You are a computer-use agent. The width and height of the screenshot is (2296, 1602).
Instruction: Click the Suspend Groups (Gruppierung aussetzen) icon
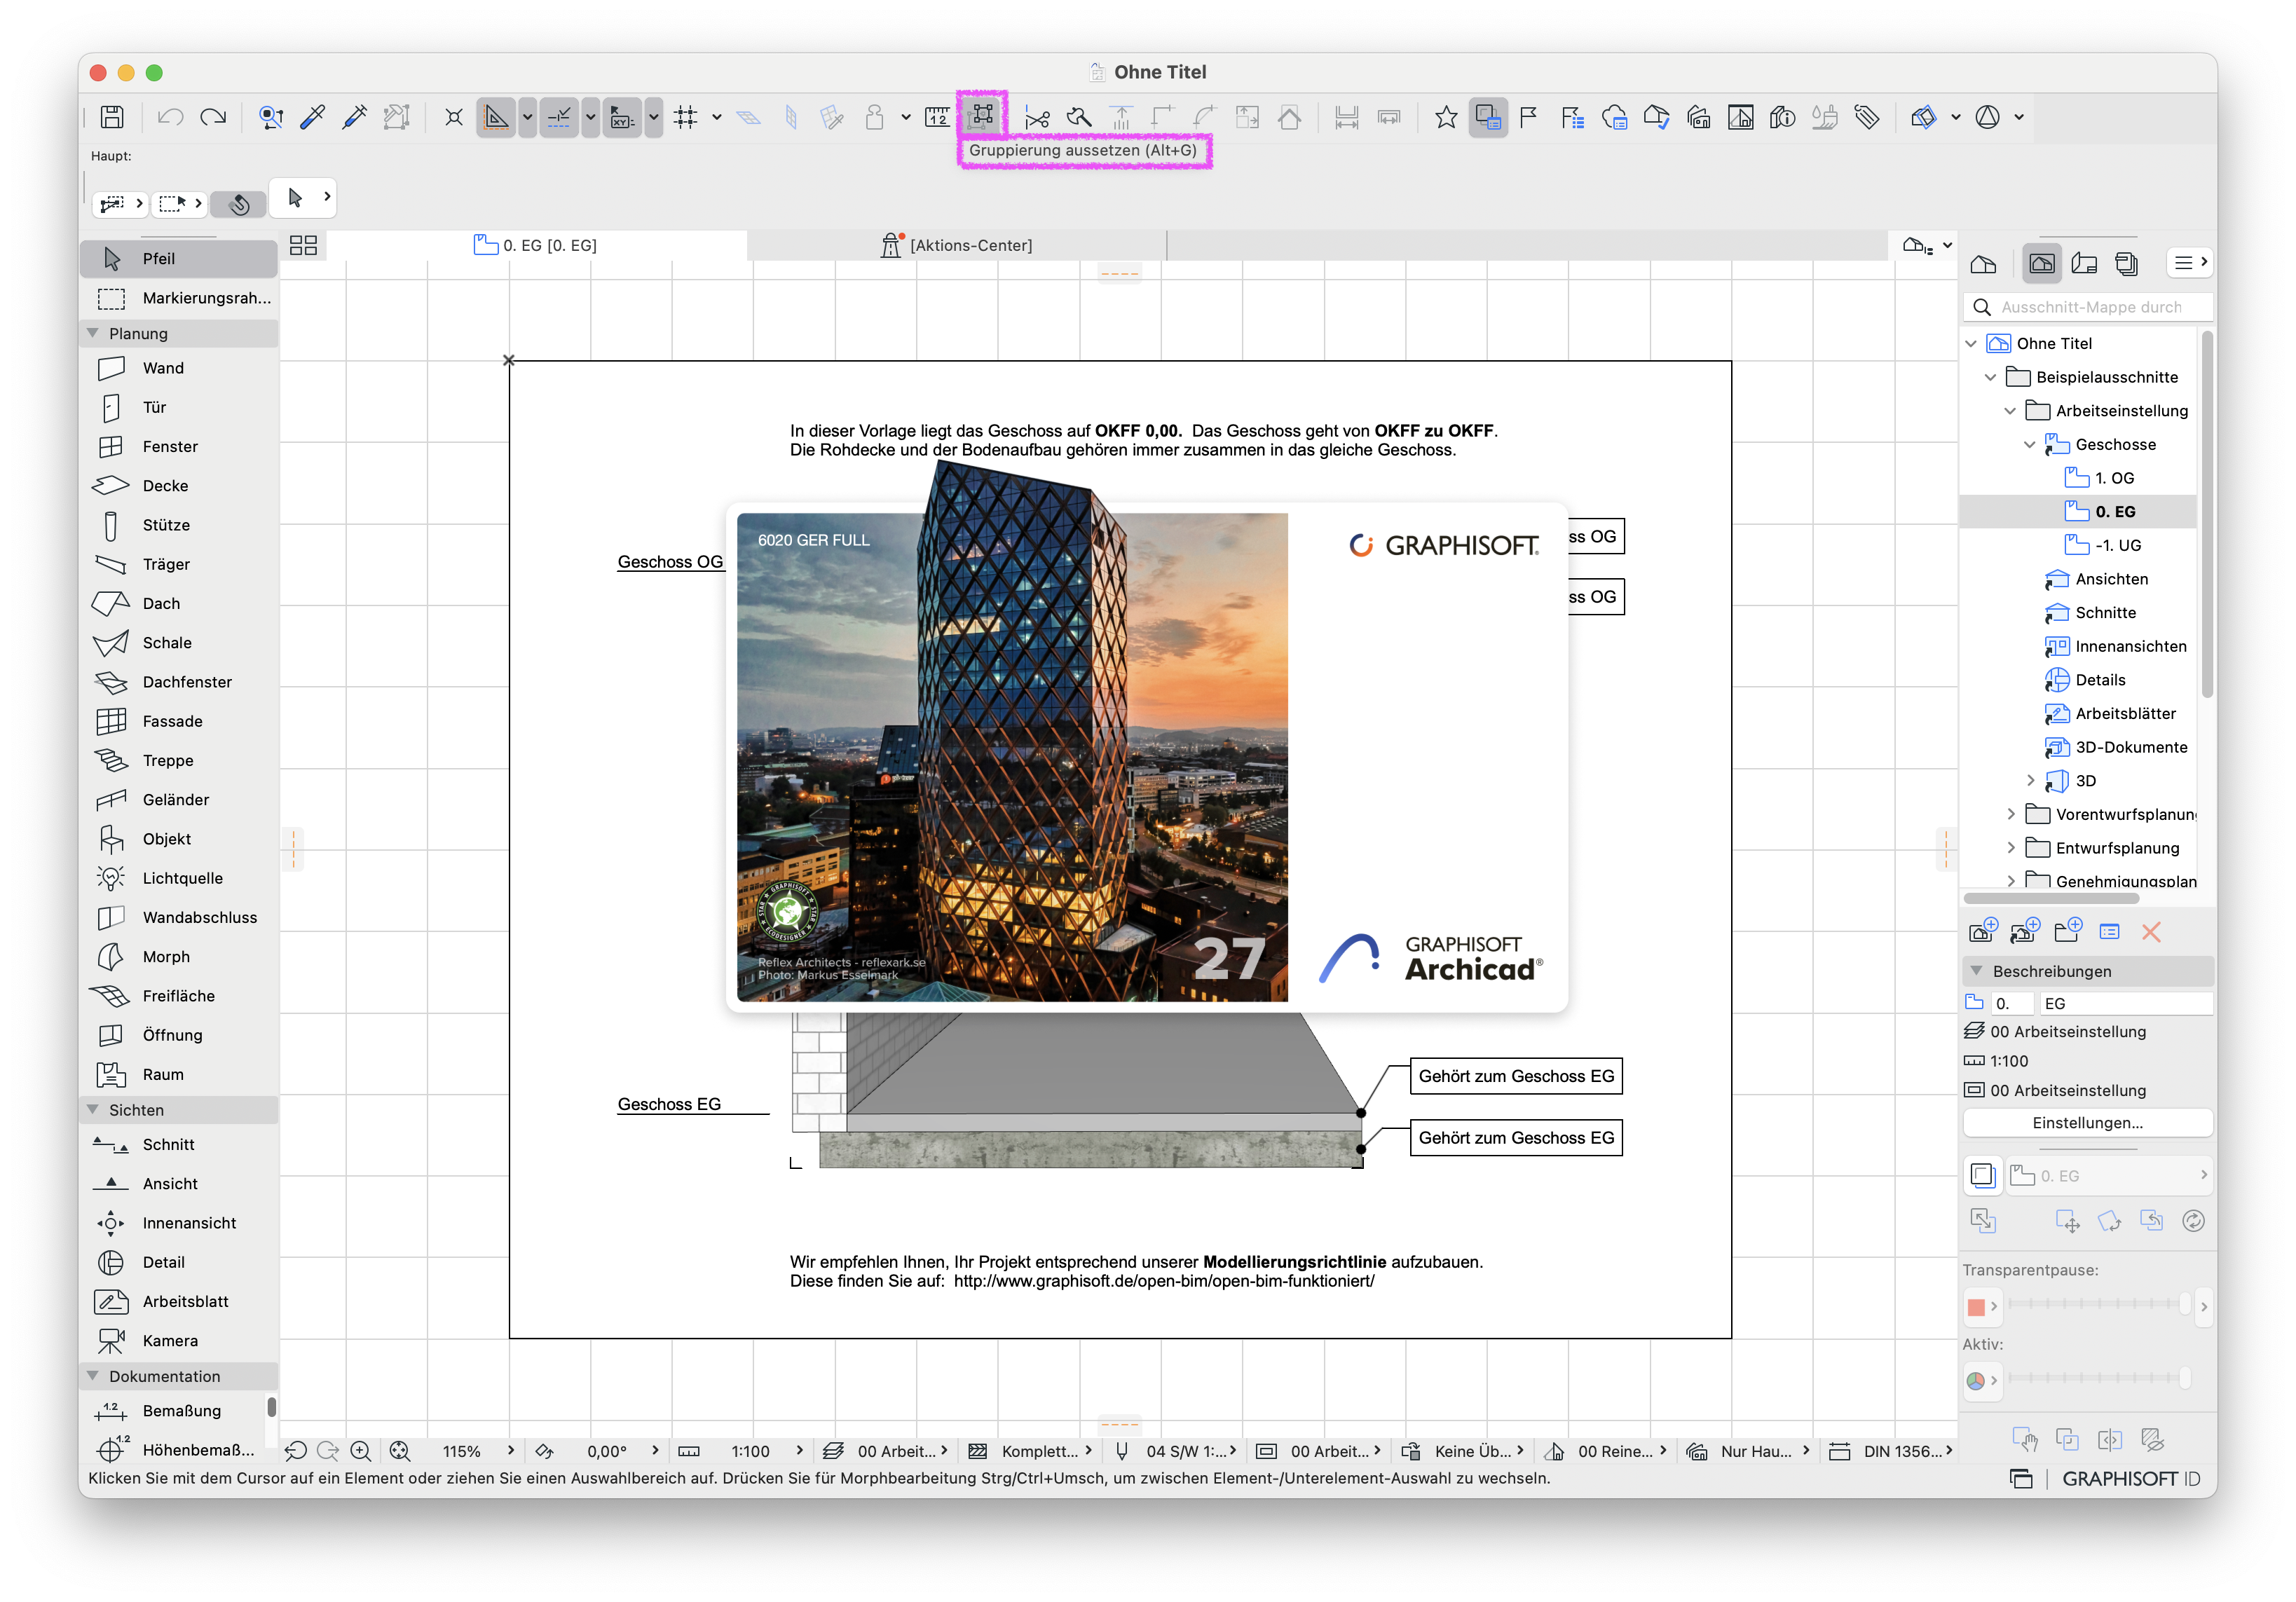[x=982, y=116]
